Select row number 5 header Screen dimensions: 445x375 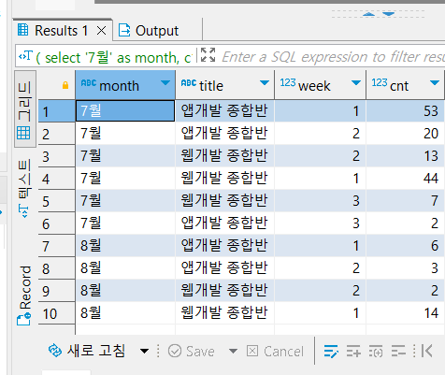point(56,201)
